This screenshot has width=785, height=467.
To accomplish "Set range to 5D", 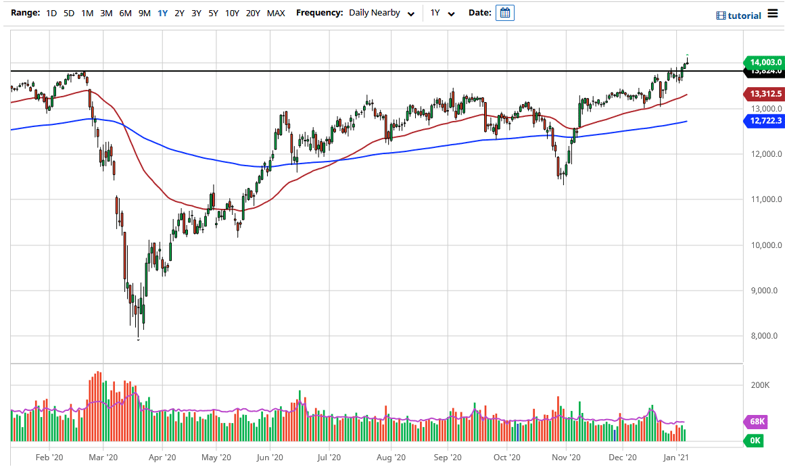I will pyautogui.click(x=69, y=13).
